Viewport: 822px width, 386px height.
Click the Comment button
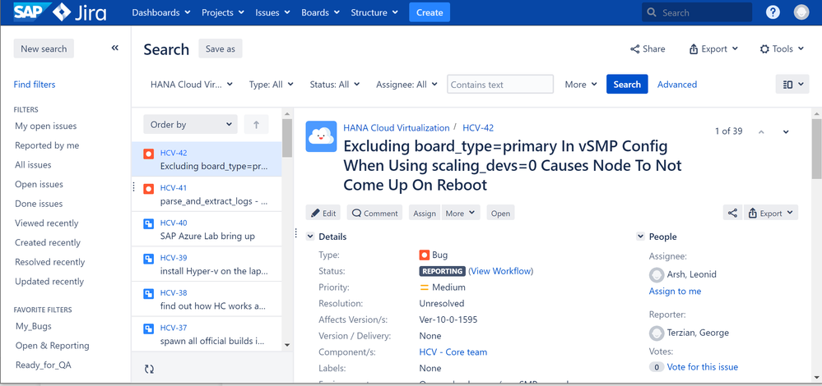coord(374,213)
